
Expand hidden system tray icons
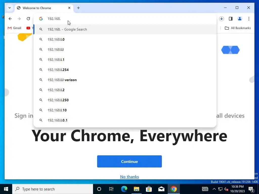pyautogui.click(x=214, y=189)
